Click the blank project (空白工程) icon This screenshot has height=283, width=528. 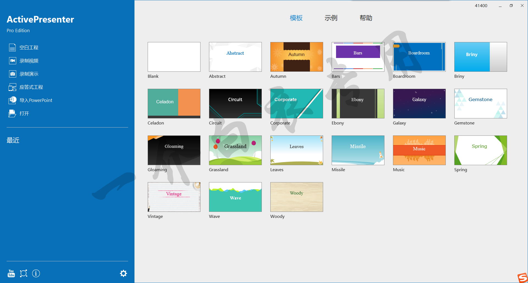click(x=12, y=48)
